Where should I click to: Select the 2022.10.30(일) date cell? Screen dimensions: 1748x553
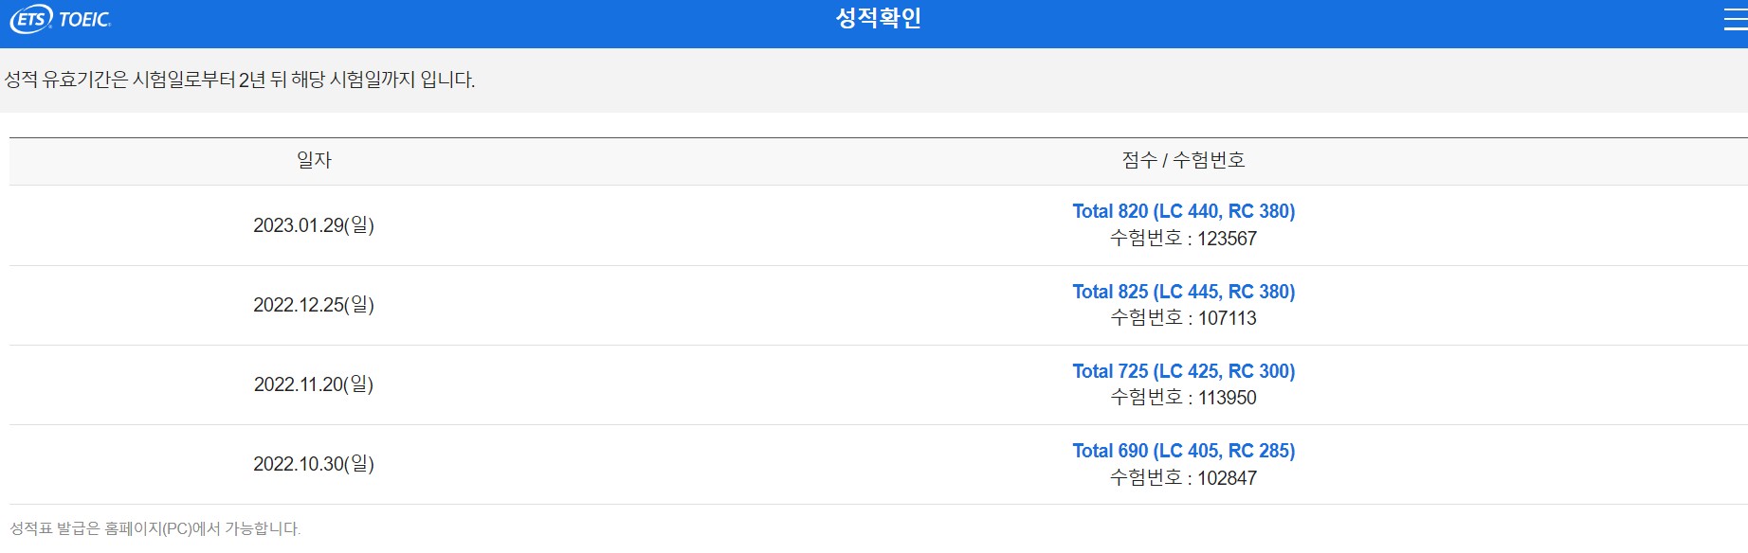coord(314,464)
